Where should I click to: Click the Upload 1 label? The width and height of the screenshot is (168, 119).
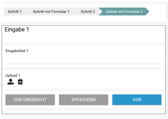(13, 75)
